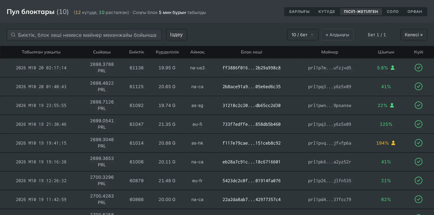Image resolution: width=434 pixels, height=215 pixels.
Task: Click yellow user icon next to 194% effort
Action: click(x=393, y=143)
